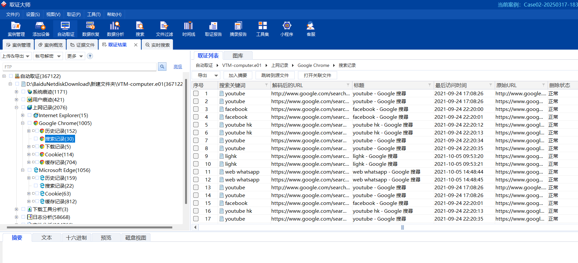Tick the 用户痕迹(421) tree checkbox
Screen dimensions: 578x263
coord(23,100)
